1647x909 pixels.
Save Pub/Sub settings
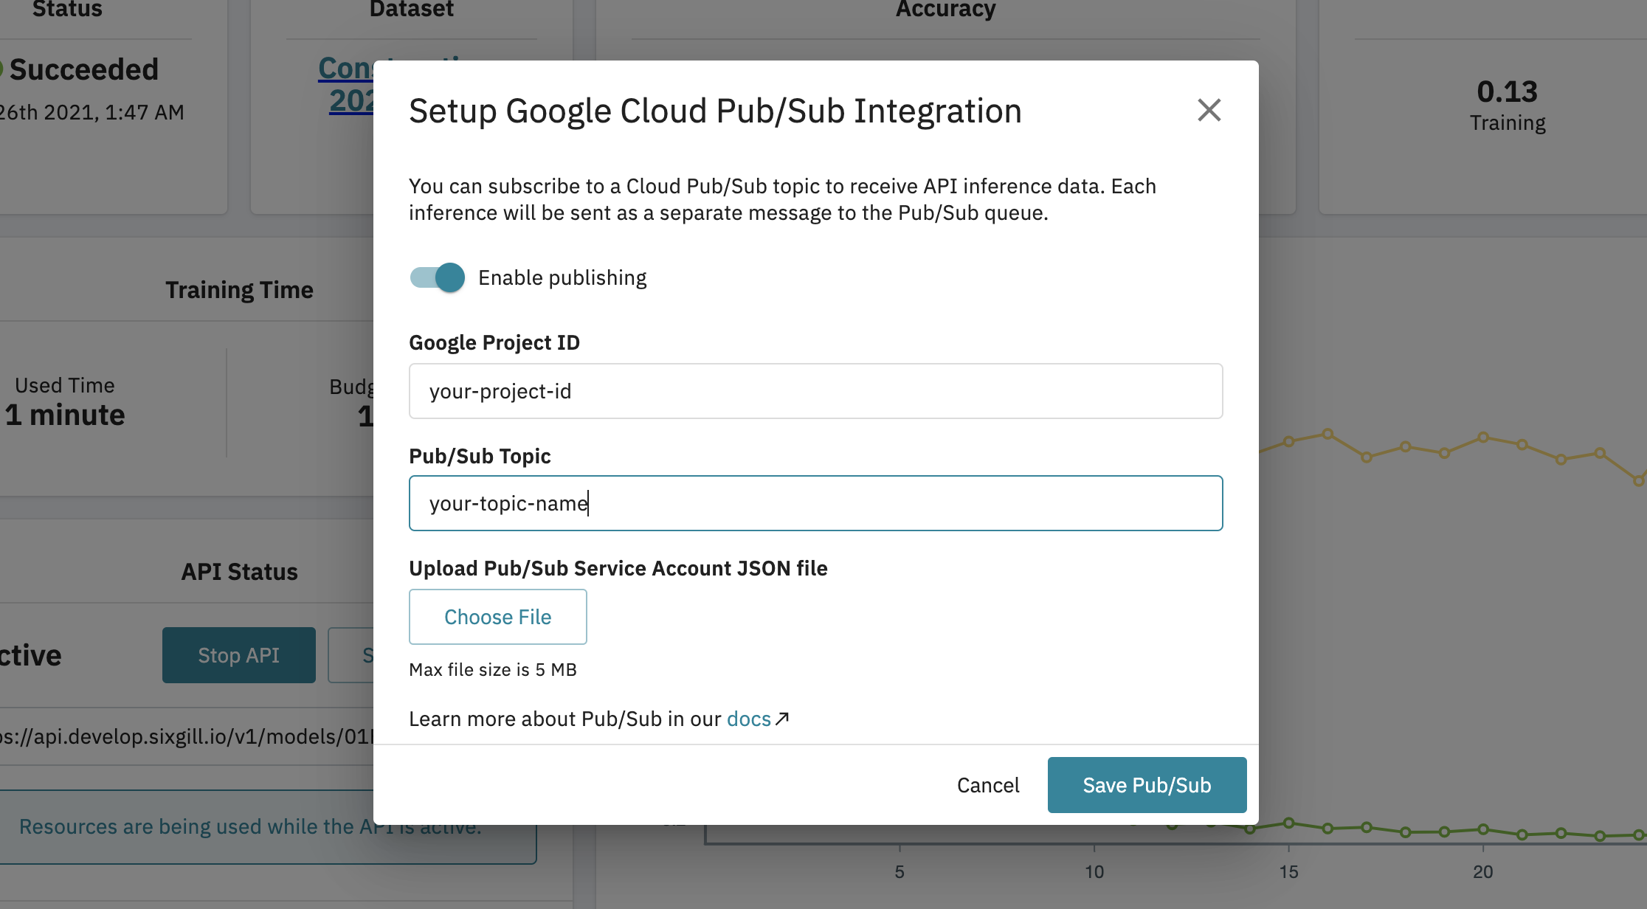(1147, 785)
